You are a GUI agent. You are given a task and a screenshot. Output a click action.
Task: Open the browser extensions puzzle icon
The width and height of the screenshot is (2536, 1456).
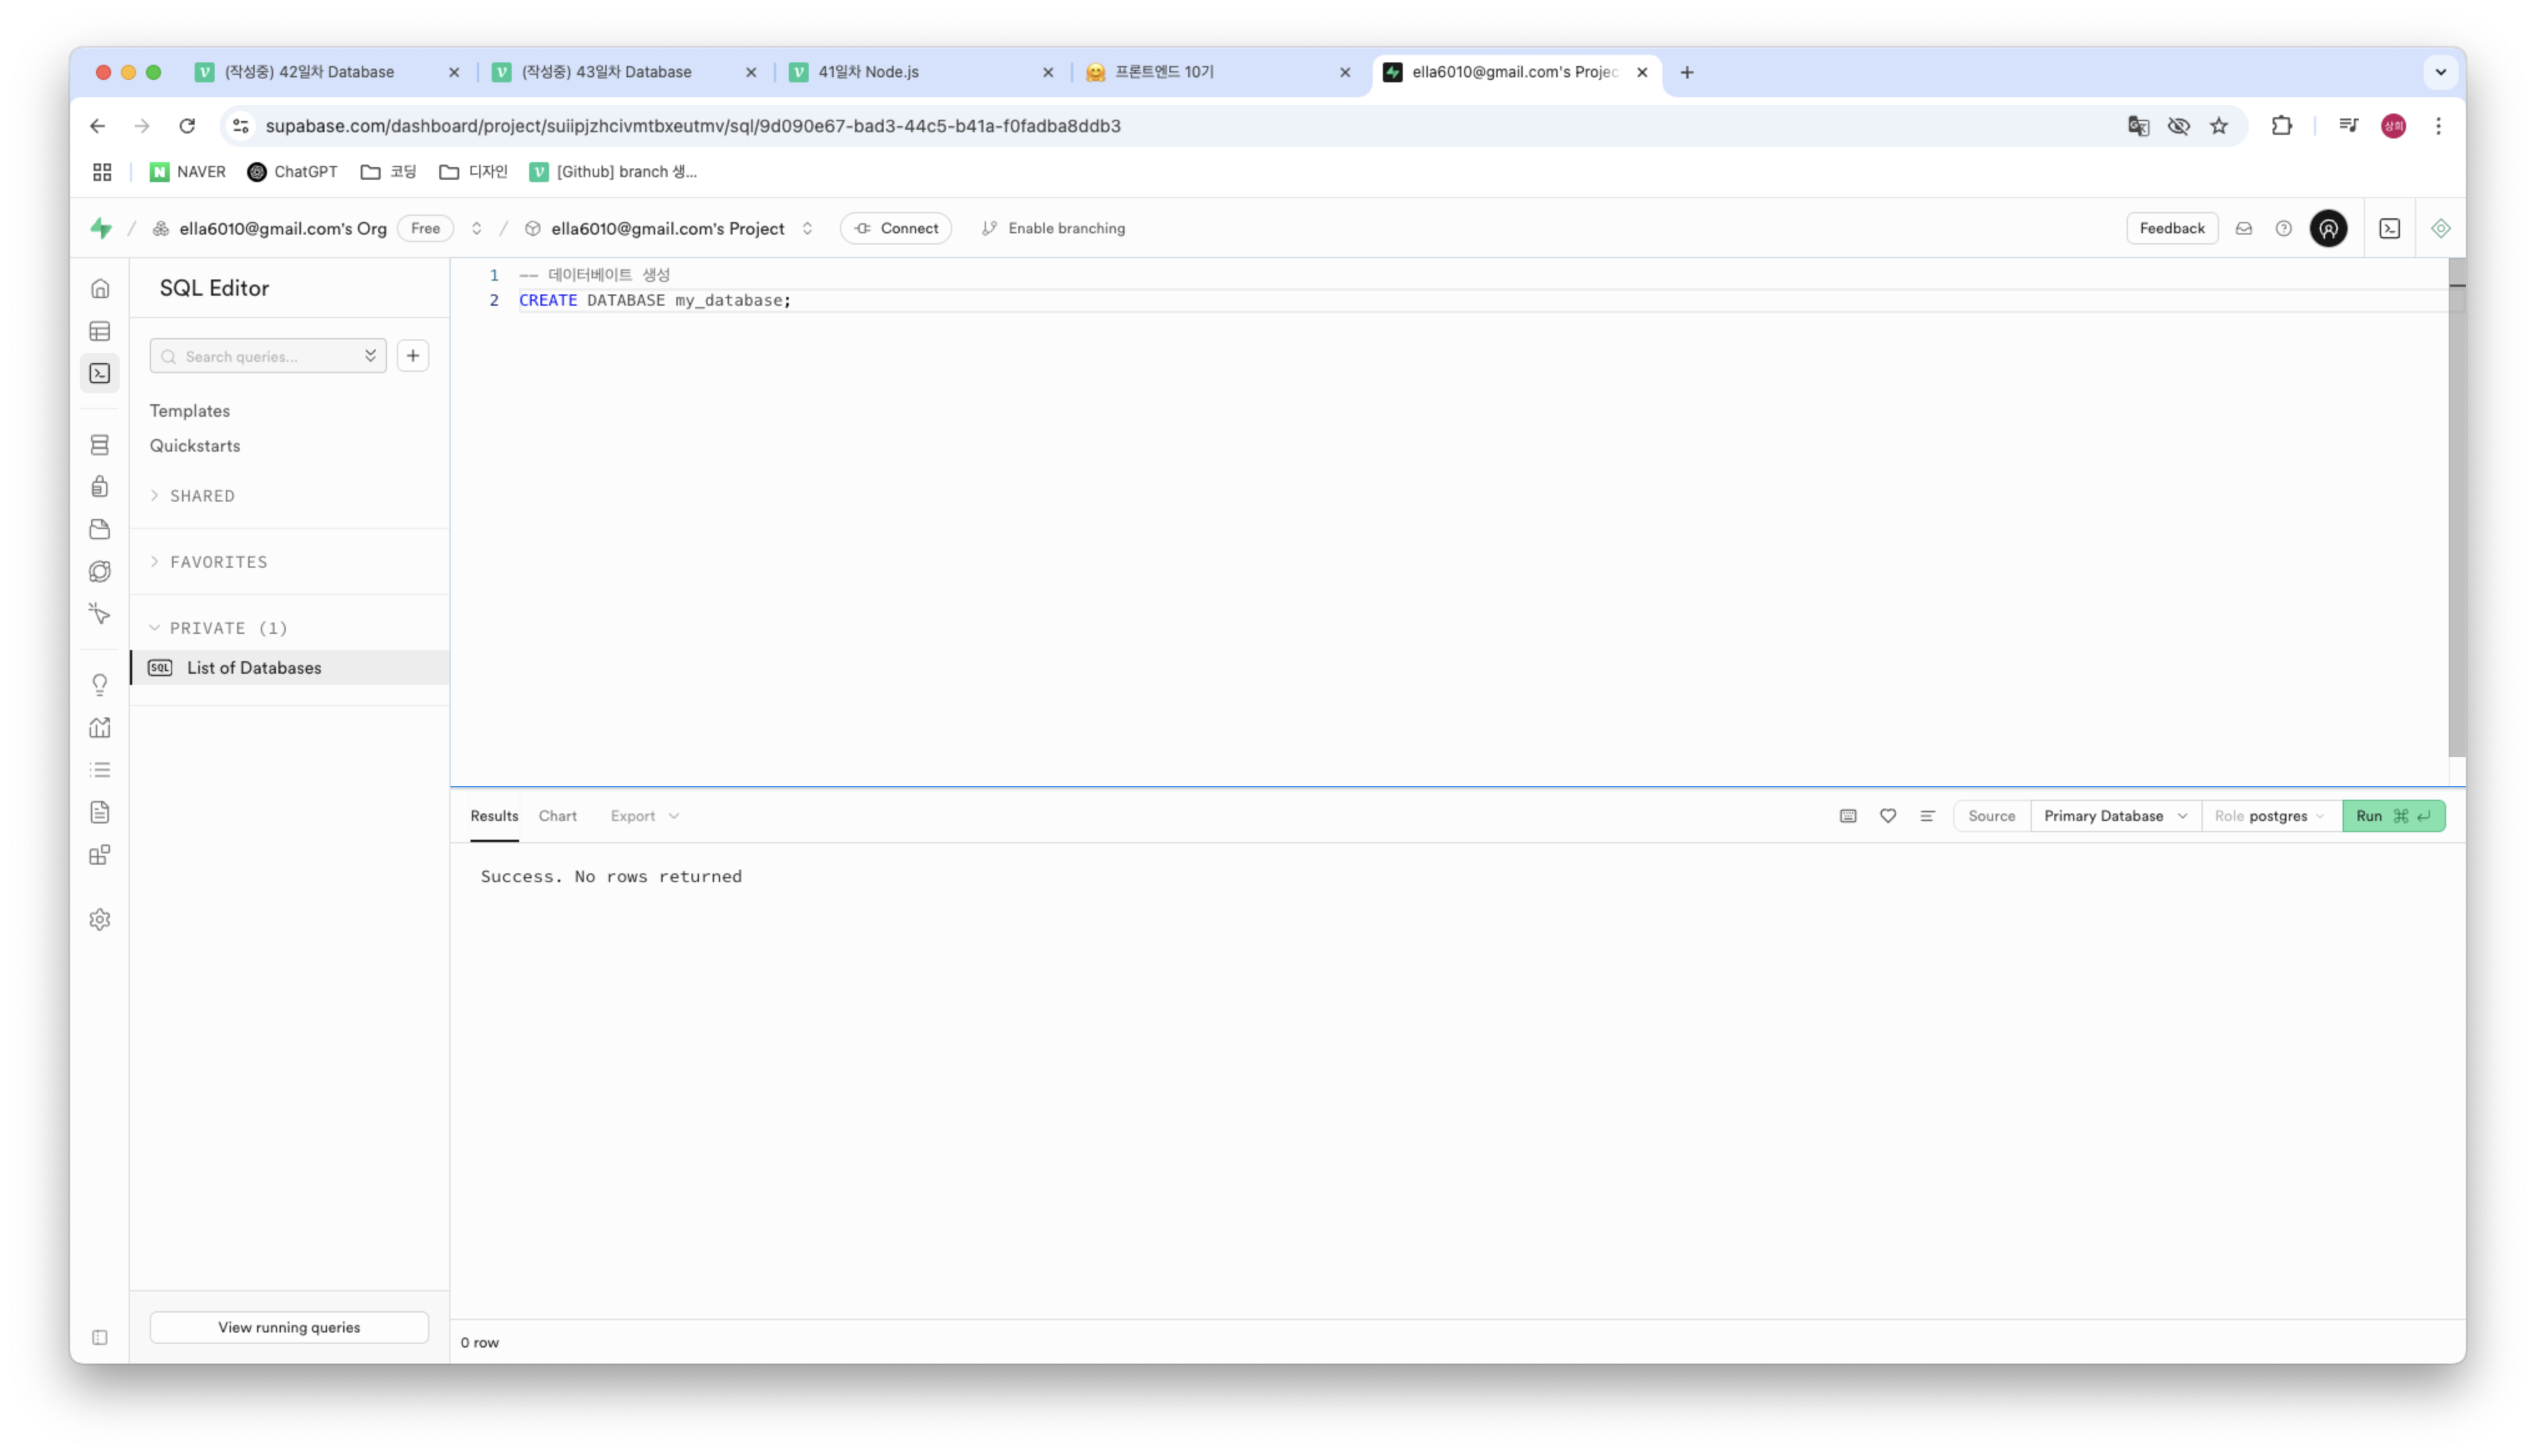2281,126
